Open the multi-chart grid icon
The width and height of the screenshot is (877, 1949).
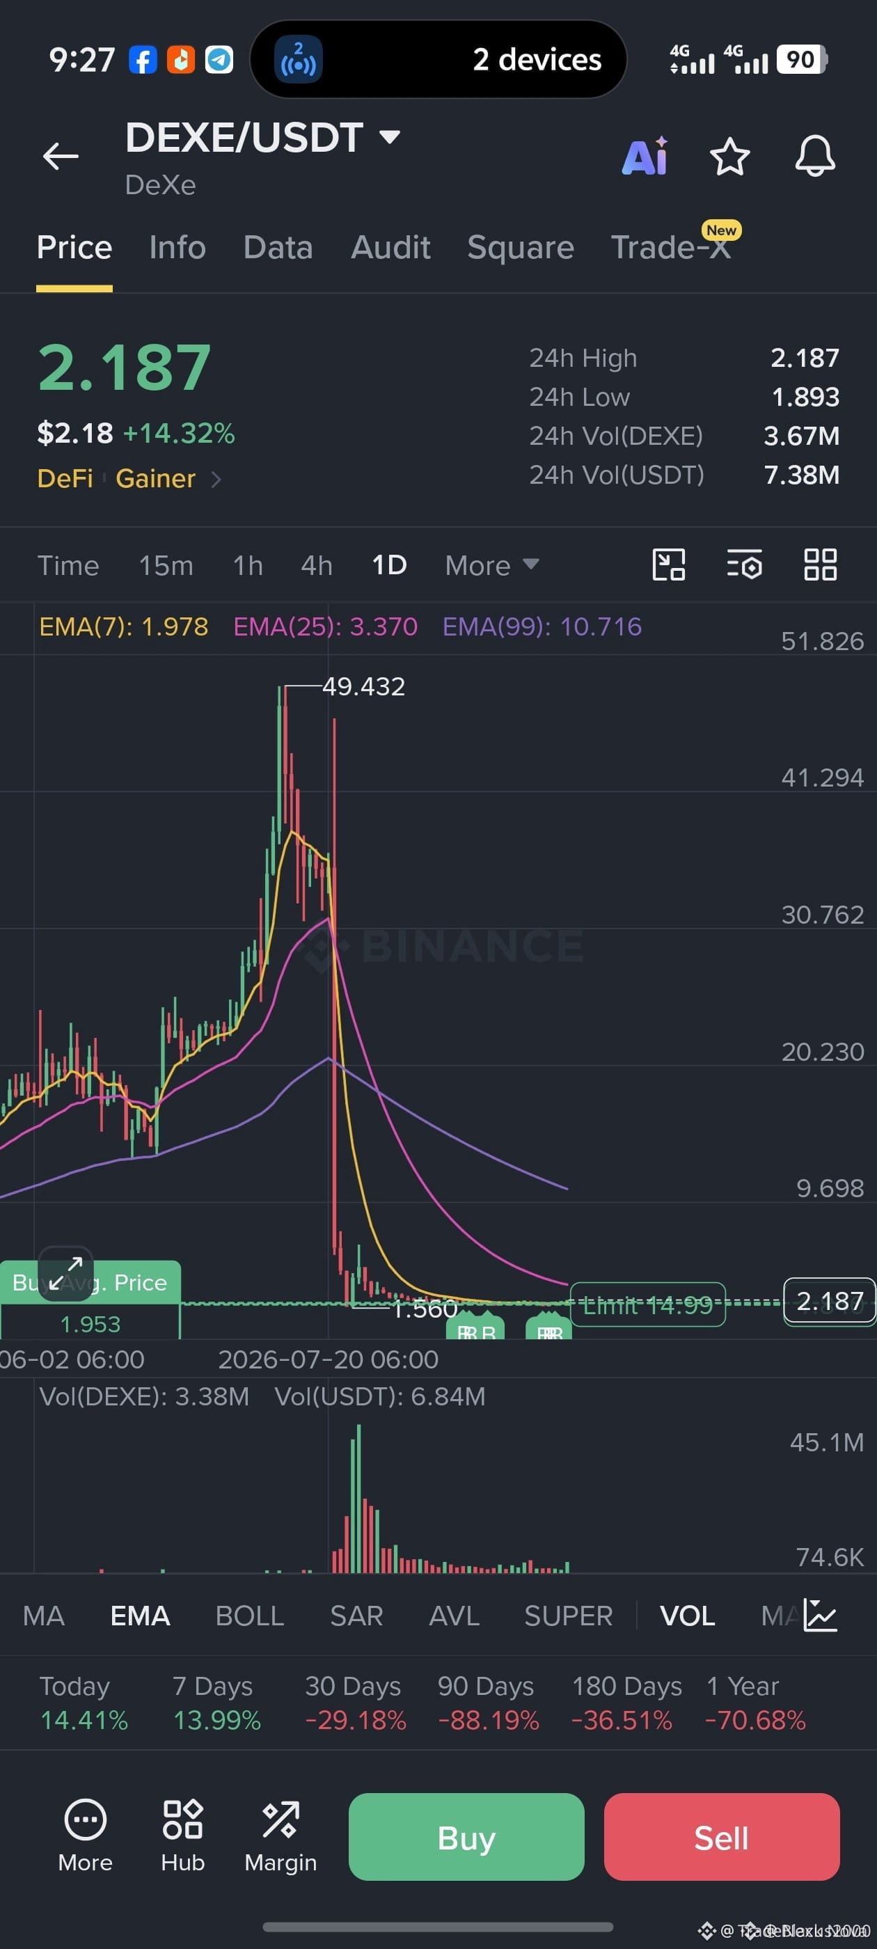click(820, 565)
